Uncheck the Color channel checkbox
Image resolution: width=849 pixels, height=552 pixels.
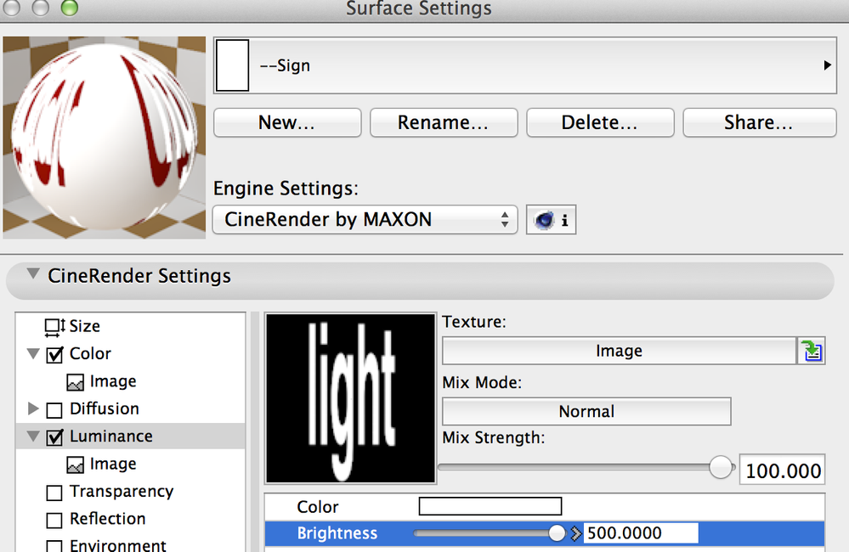click(54, 354)
